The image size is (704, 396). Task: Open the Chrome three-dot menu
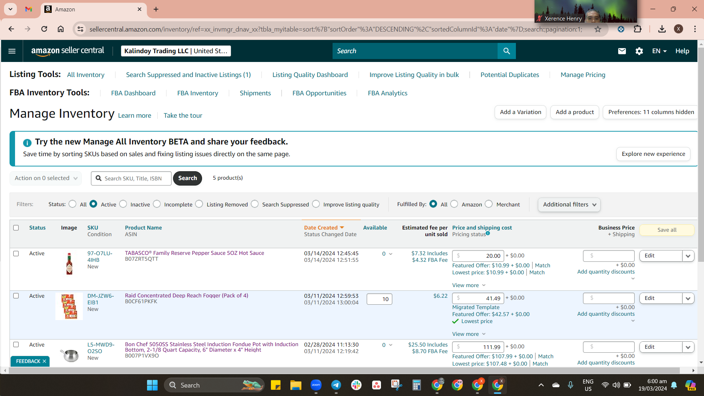tap(695, 29)
